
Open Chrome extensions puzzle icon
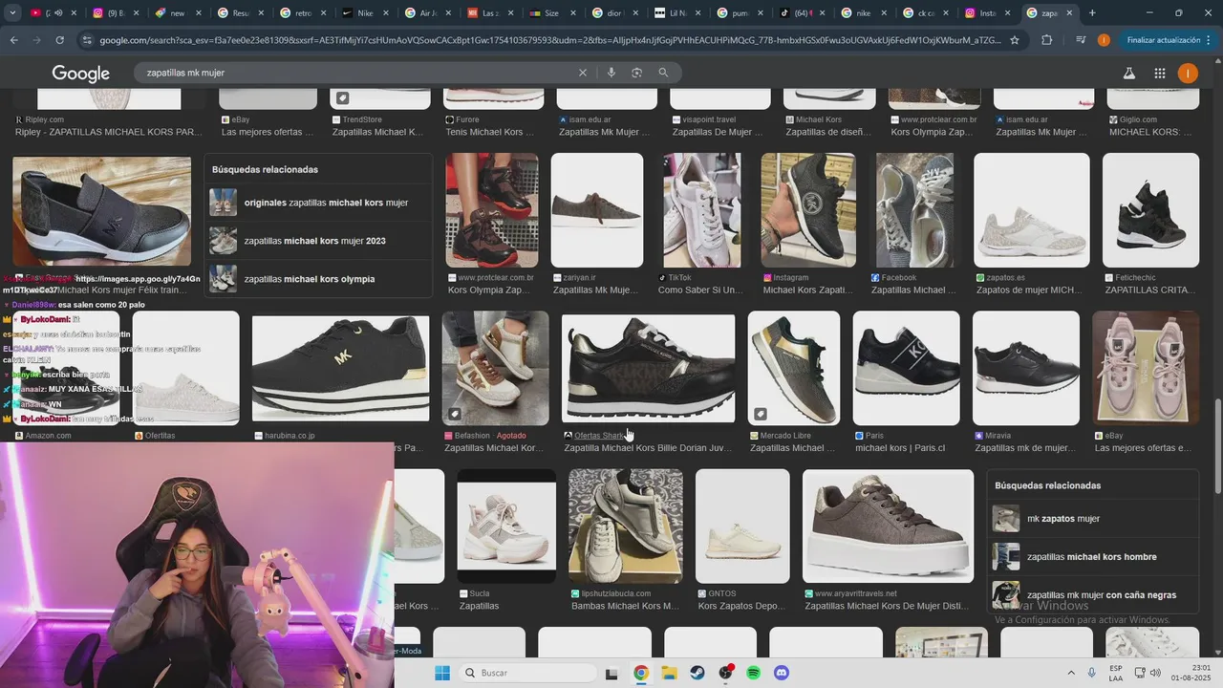(1046, 40)
